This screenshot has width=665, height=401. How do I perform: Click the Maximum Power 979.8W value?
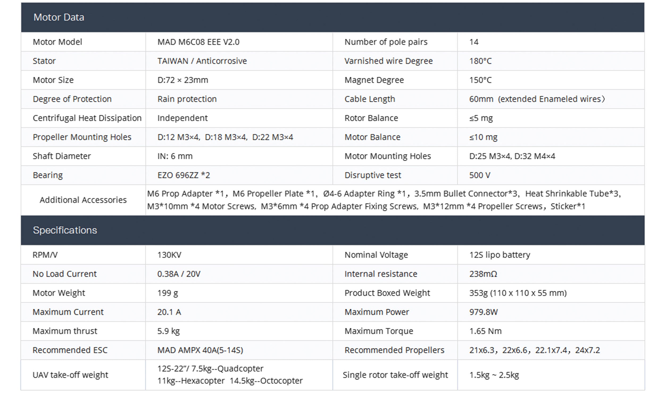(483, 312)
